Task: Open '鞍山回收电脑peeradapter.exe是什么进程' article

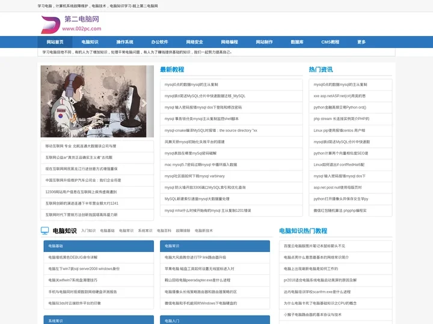Action: click(215, 280)
